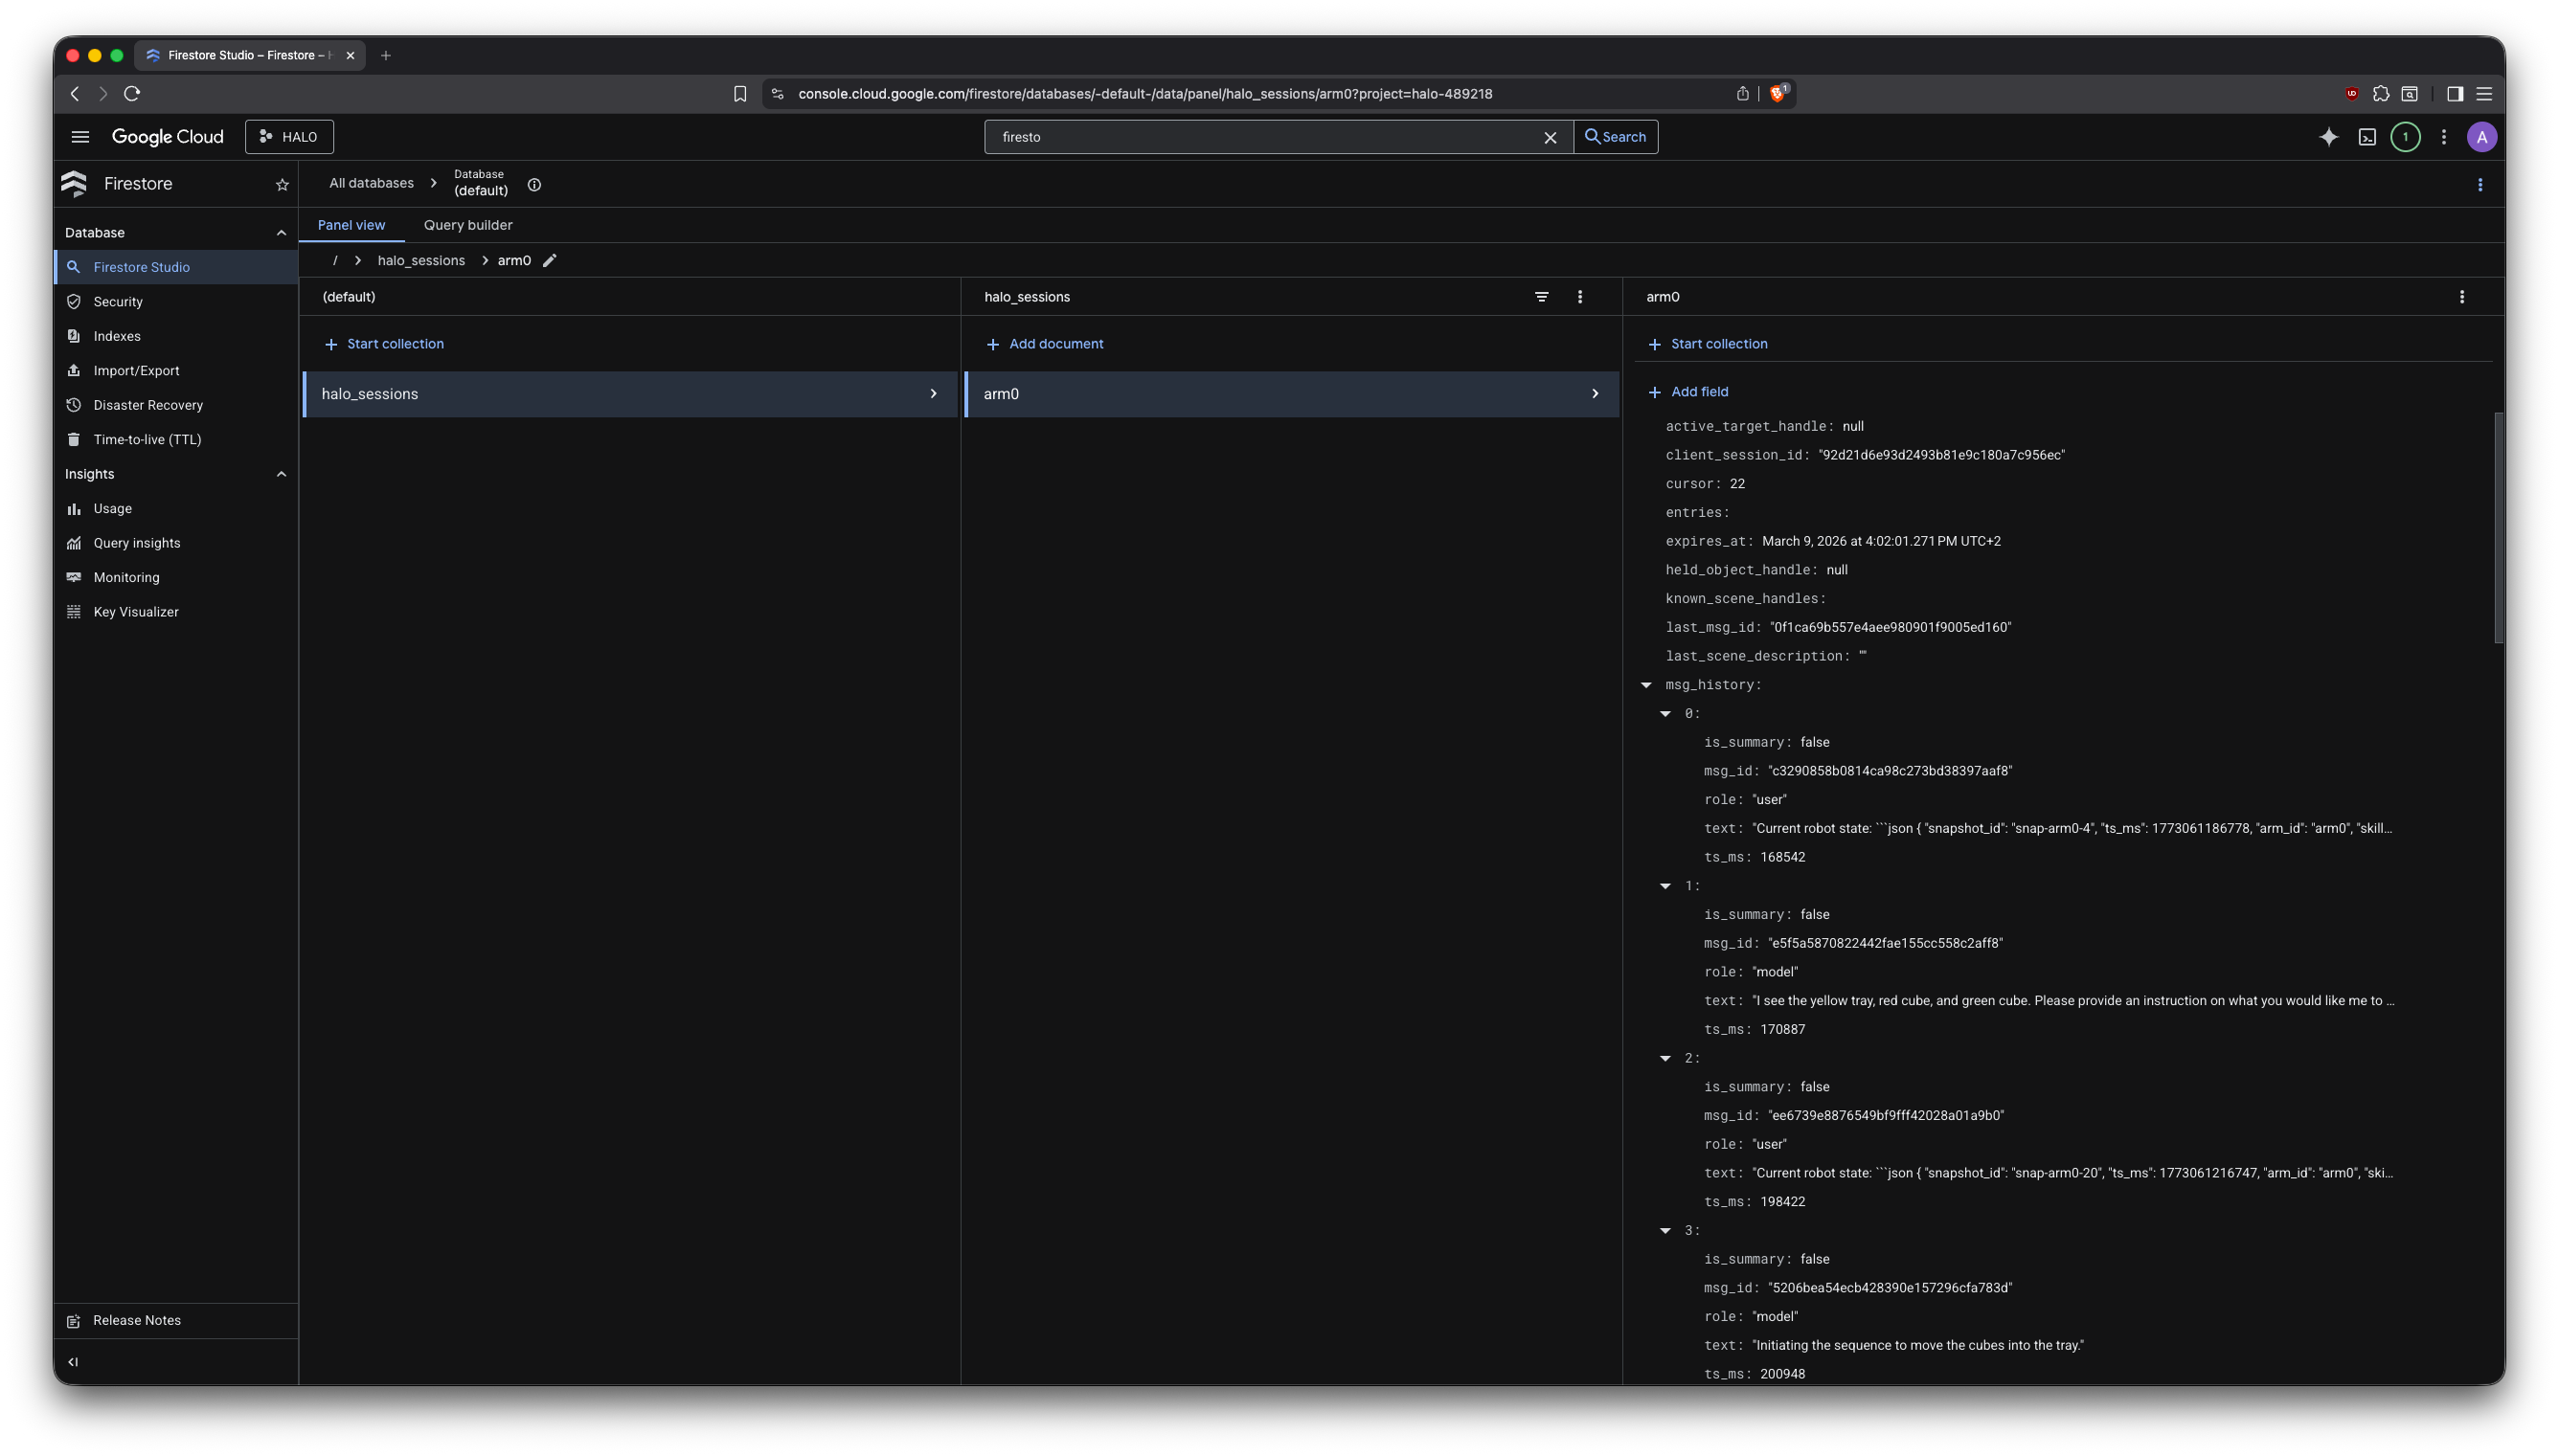Select the HALO project picker
The image size is (2559, 1456).
pos(289,137)
